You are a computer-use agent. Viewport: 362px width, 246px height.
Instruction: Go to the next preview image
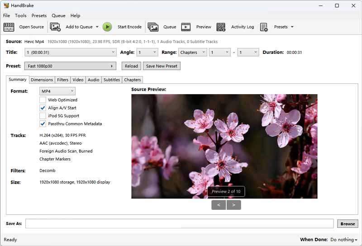pos(234,205)
